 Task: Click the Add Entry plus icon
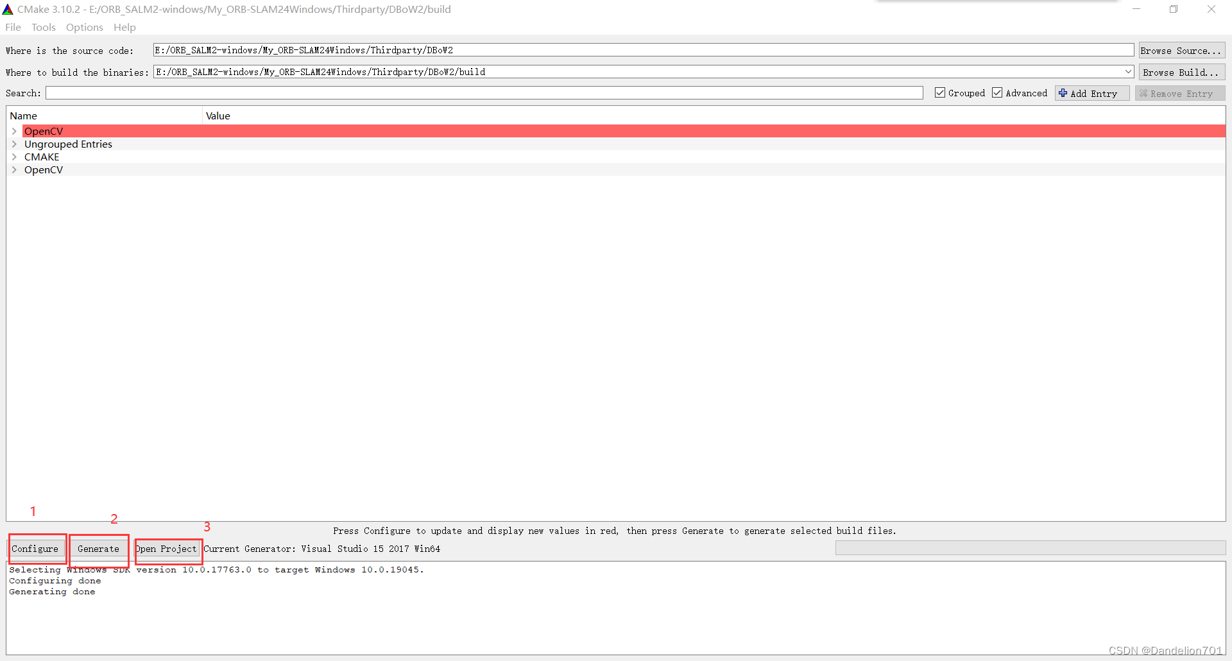pos(1062,93)
